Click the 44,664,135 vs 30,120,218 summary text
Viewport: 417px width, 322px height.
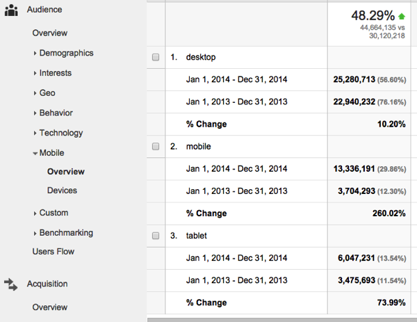point(382,32)
